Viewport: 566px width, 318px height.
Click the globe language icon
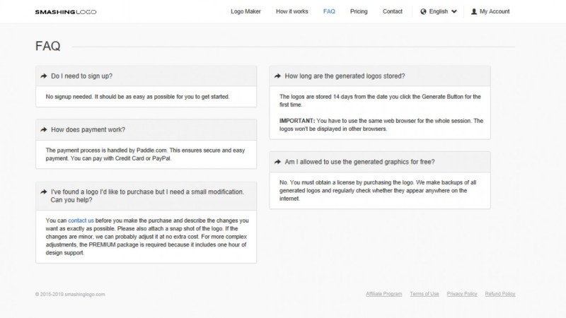click(x=423, y=12)
